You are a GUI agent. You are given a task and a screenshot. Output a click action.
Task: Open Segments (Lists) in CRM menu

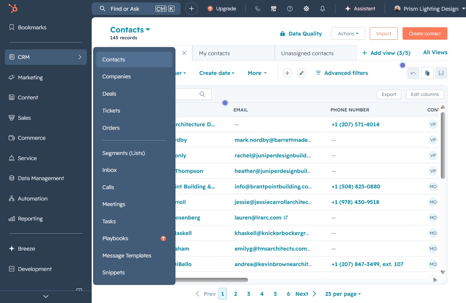tap(134, 153)
